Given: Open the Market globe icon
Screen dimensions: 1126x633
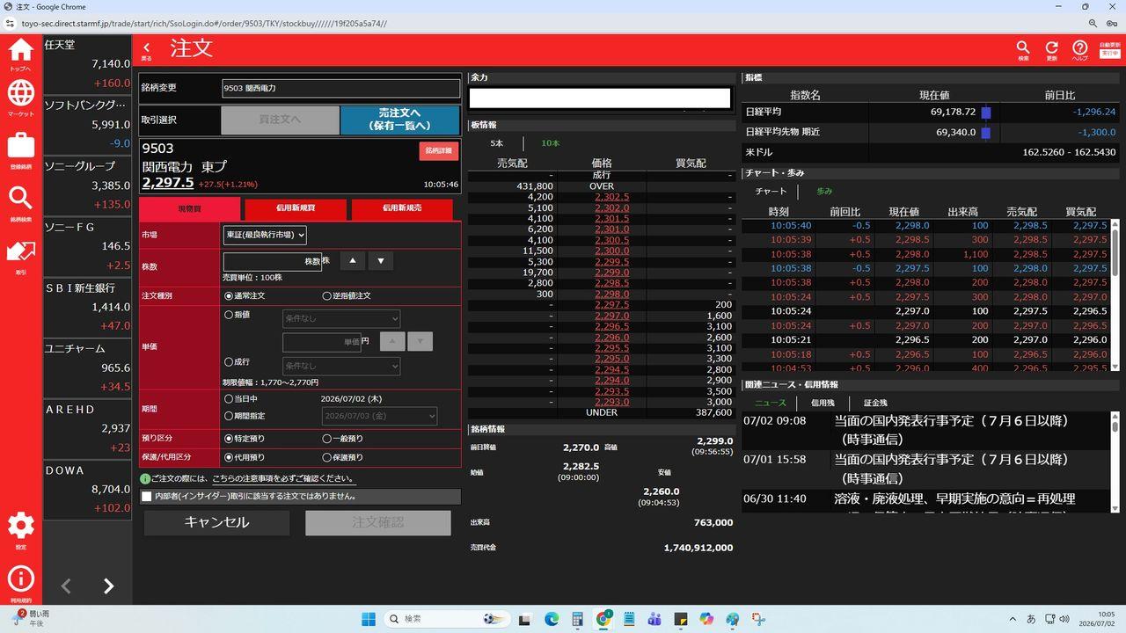Looking at the screenshot, I should click(20, 98).
